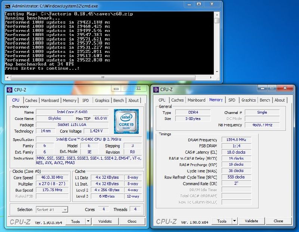Click the DRAM Frequency value field

pos(236,139)
